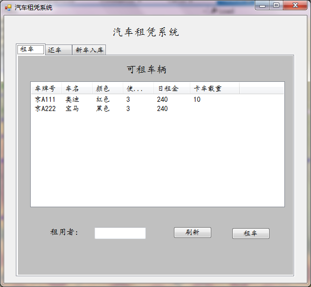Click the 刷新 button
This screenshot has width=311, height=287.
[192, 232]
